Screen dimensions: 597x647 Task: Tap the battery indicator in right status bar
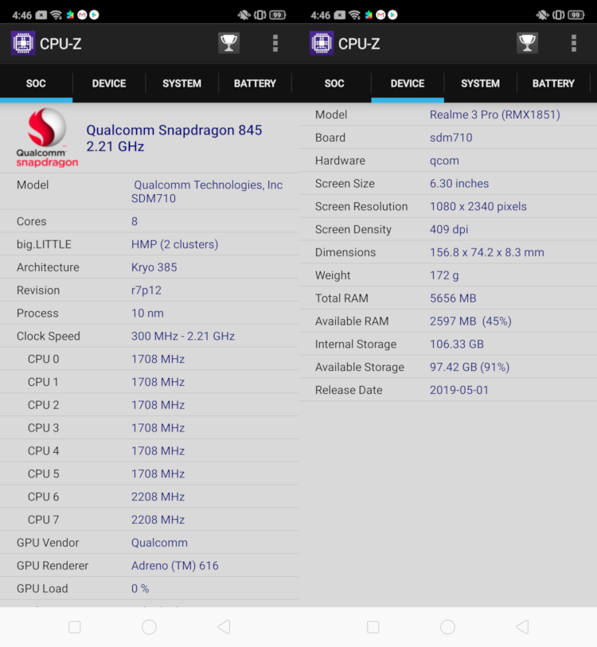coord(576,15)
